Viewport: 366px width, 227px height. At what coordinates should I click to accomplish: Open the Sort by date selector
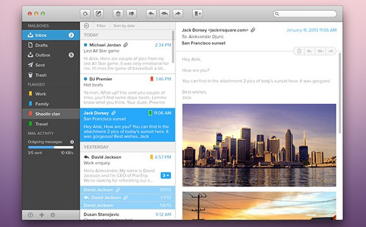tap(124, 26)
